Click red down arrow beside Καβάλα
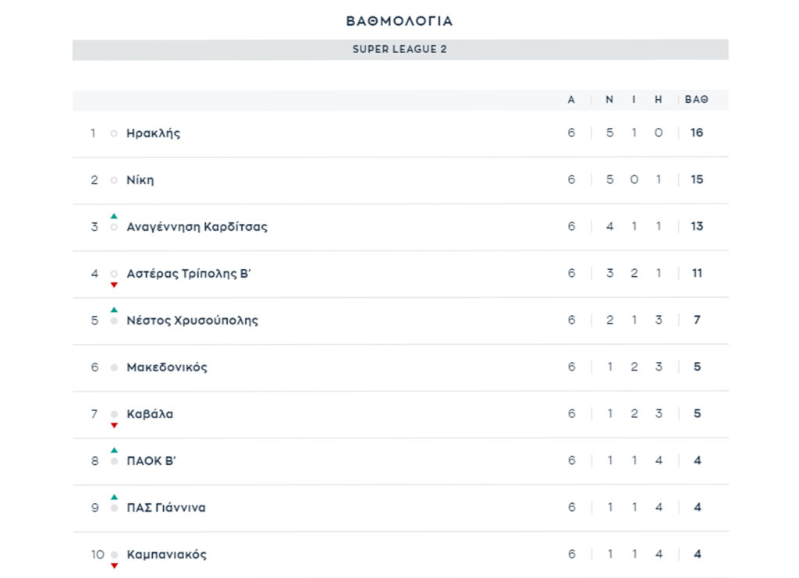The height and width of the screenshot is (578, 799). [x=114, y=425]
